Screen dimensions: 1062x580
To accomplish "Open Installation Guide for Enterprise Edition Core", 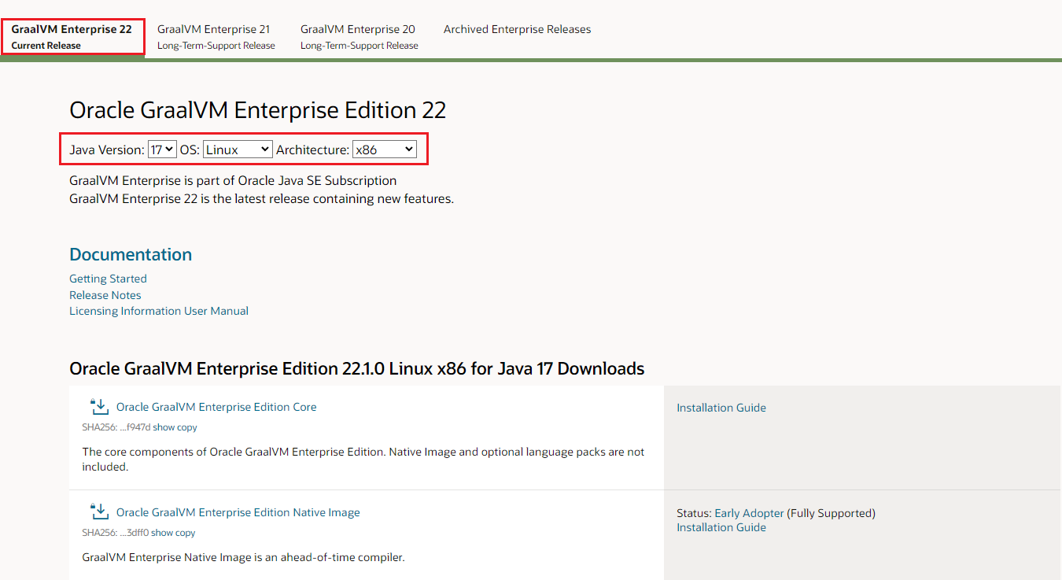I will [x=721, y=408].
